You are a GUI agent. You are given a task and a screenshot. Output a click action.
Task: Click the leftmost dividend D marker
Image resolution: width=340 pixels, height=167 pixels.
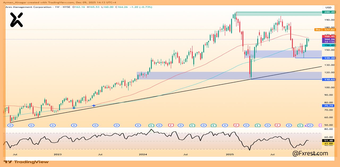10,125
